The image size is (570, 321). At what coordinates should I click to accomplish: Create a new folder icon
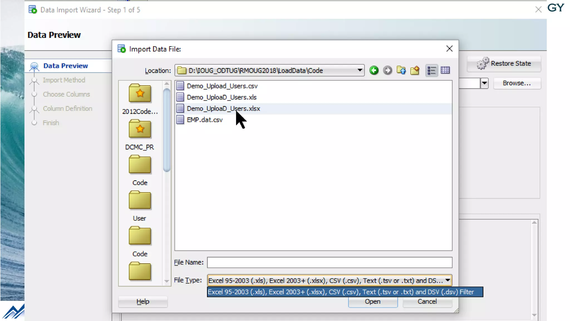point(415,70)
